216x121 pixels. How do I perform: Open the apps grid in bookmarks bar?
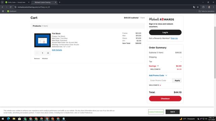point(3,11)
